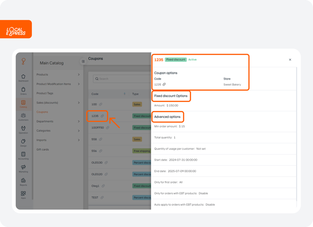The height and width of the screenshot is (227, 313).
Task: Sort coupons by Code column arrows
Action: pos(125,94)
